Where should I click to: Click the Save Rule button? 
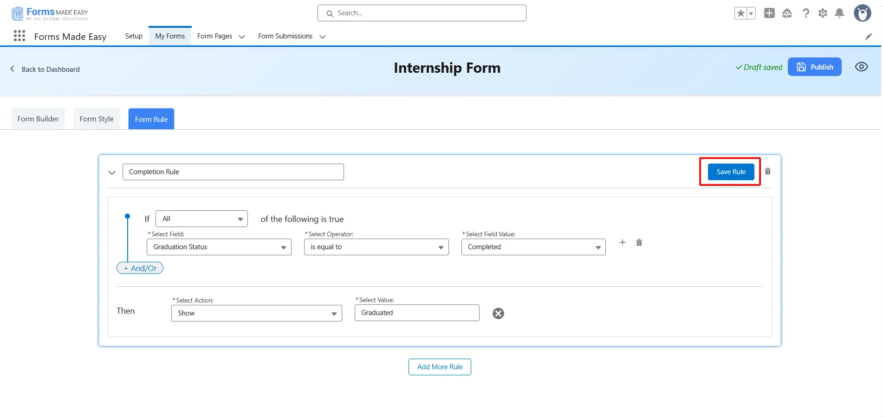point(731,172)
